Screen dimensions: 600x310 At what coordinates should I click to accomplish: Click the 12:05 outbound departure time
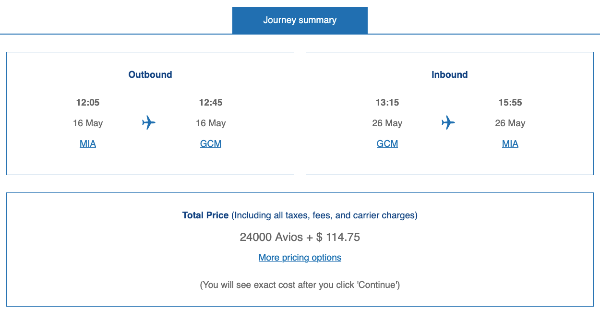pyautogui.click(x=87, y=102)
